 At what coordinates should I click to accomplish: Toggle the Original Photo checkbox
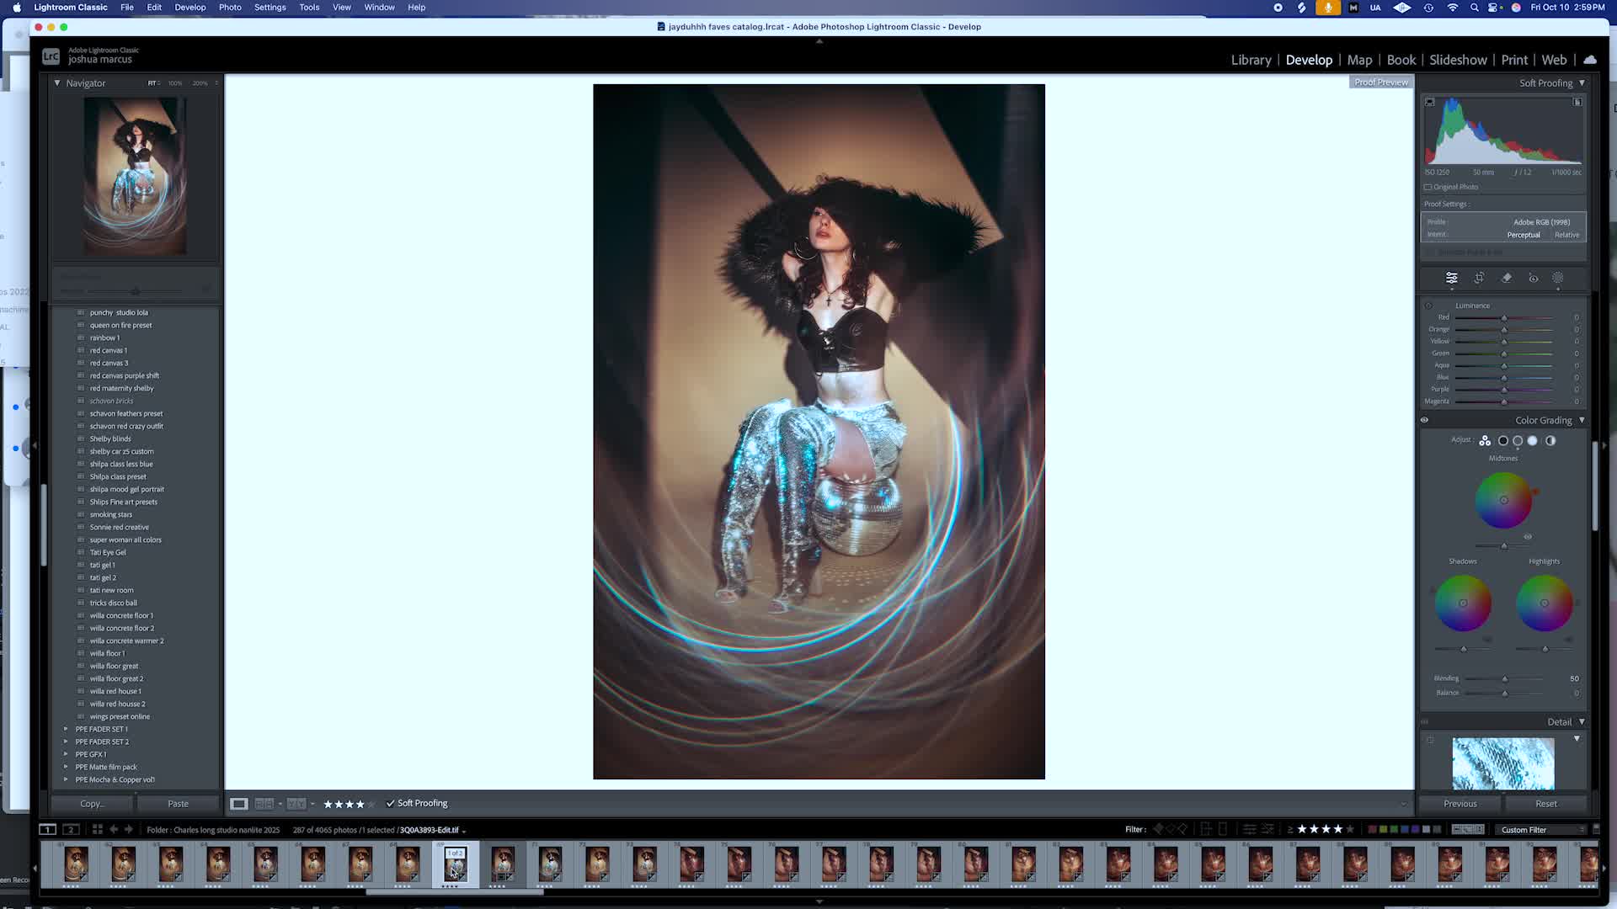(x=1428, y=187)
